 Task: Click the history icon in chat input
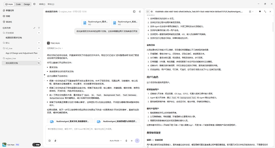(50, 141)
